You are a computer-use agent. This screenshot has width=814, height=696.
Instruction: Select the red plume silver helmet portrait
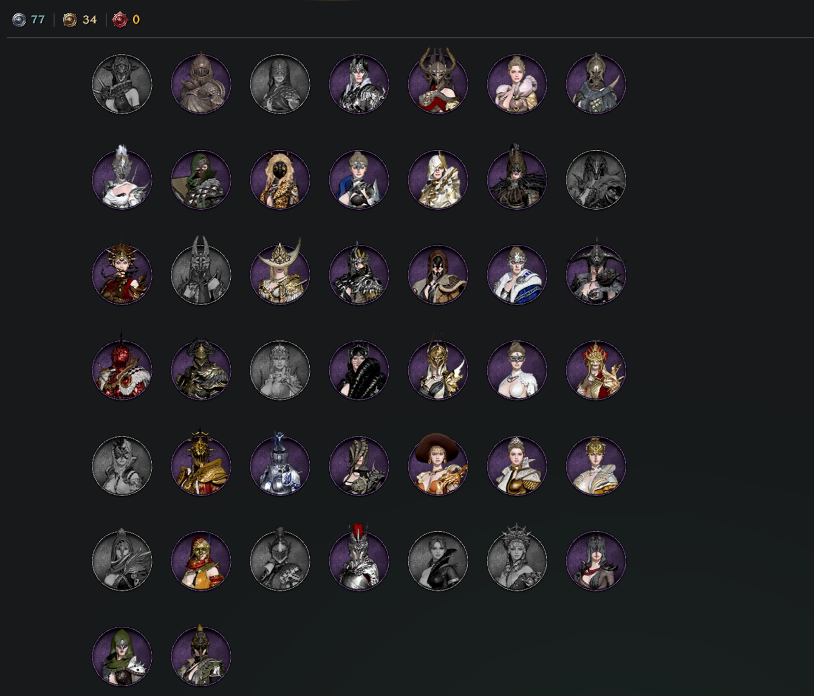(359, 558)
